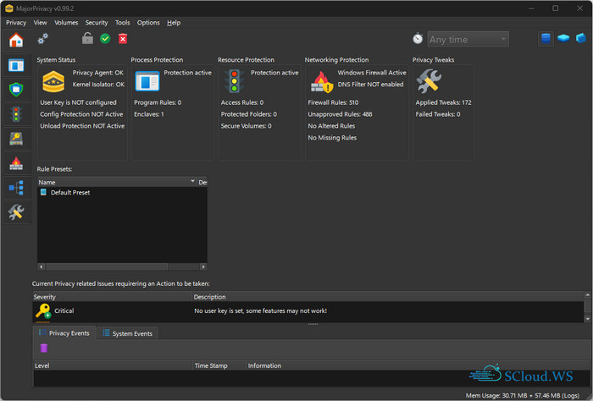Open the firewall page from the sidebar
593x401 pixels.
coord(16,163)
